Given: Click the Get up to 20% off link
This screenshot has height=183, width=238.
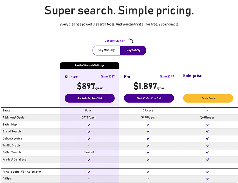Looking at the screenshot, I should tap(115, 41).
